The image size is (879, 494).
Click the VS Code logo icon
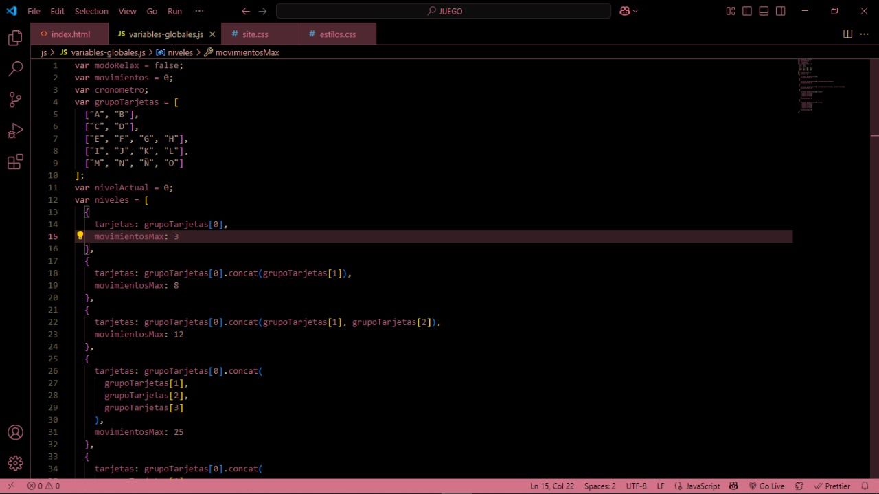(x=12, y=11)
